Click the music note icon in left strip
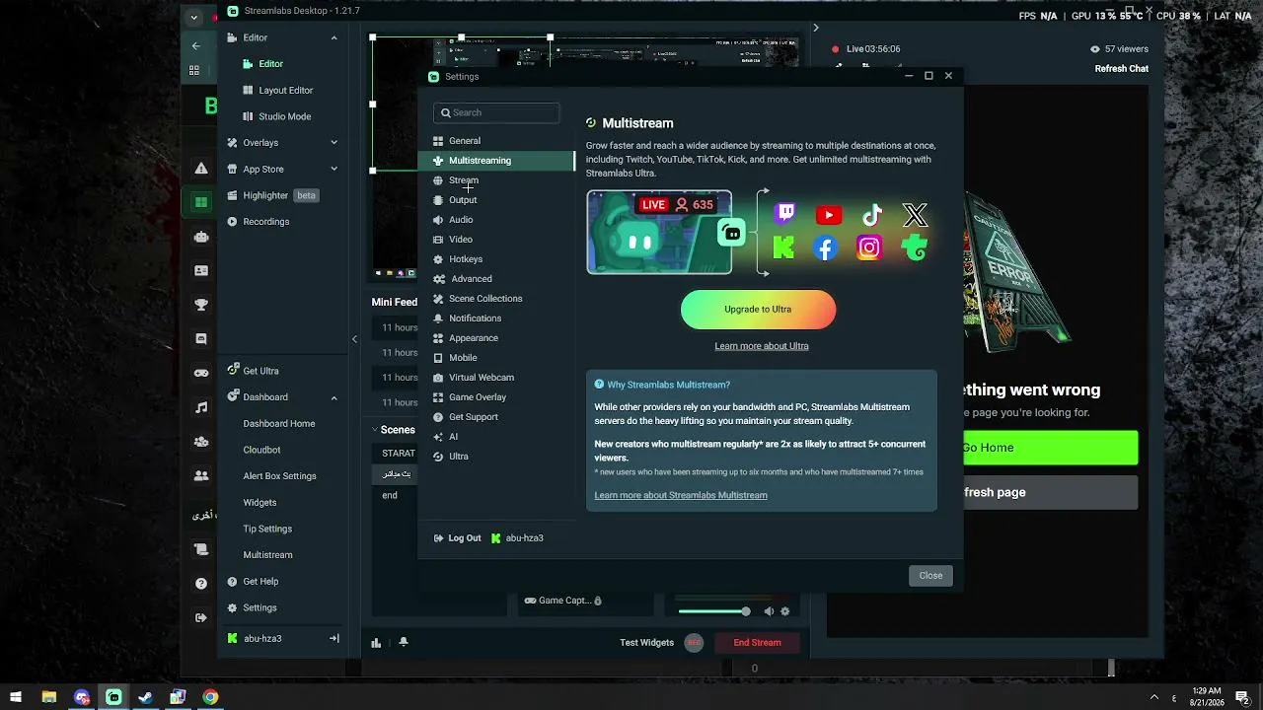The height and width of the screenshot is (710, 1263). 201,407
